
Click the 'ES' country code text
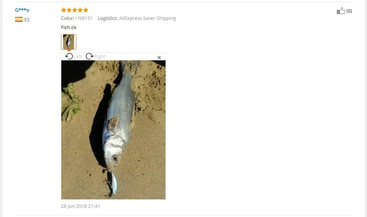point(27,20)
